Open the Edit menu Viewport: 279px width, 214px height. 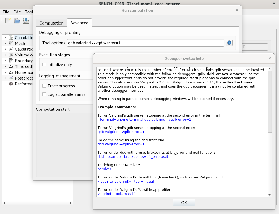click(17, 12)
